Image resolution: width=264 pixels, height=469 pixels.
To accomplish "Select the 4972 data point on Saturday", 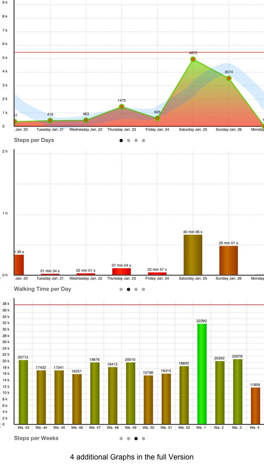I will point(193,59).
